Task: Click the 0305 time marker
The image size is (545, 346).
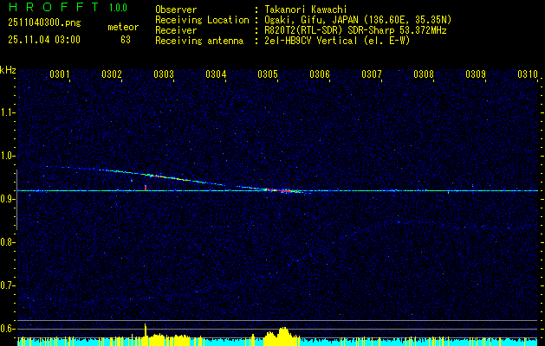Action: 268,74
